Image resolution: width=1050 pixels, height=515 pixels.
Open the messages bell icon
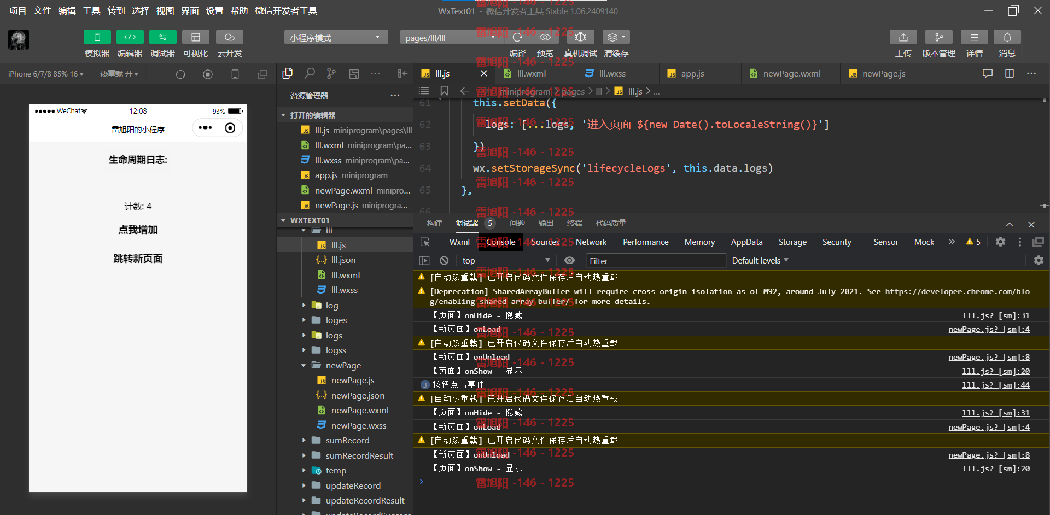[x=1007, y=37]
